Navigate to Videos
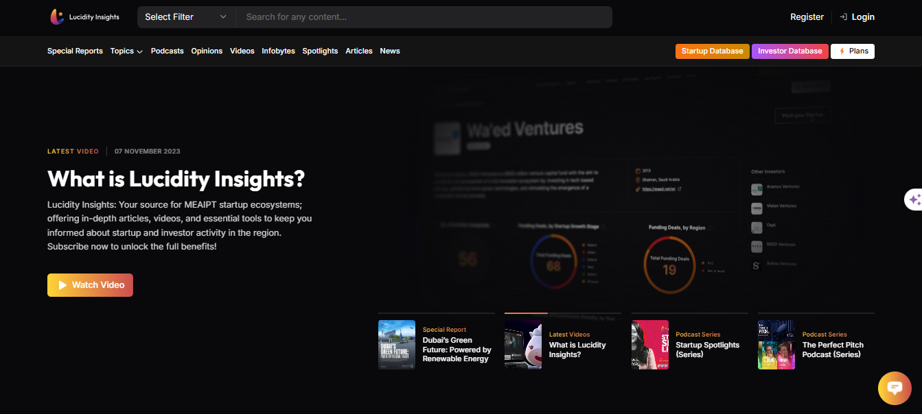 point(242,51)
